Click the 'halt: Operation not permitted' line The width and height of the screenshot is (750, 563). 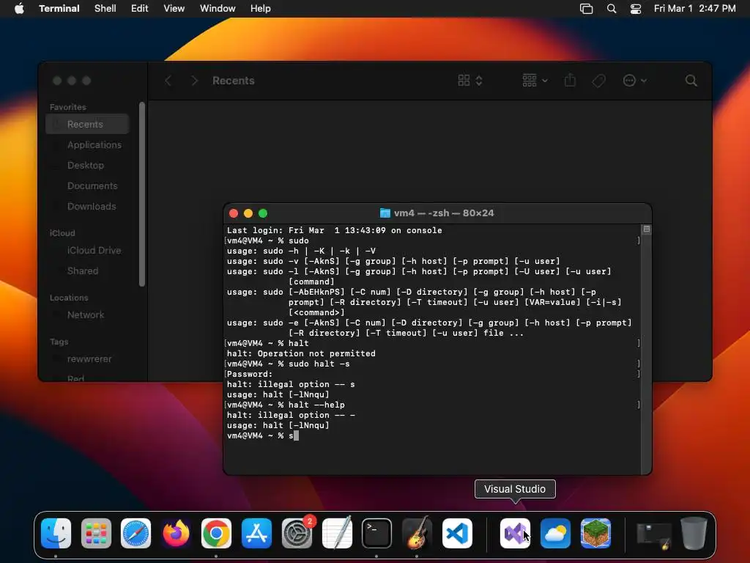pyautogui.click(x=301, y=354)
